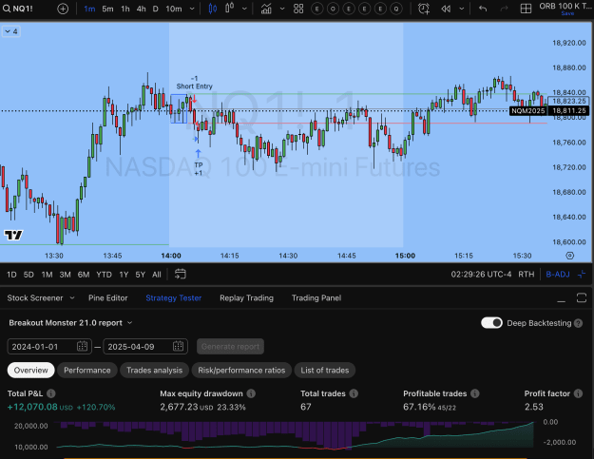594x459 pixels.
Task: Toggle B-ADJ back adjustment
Action: click(558, 275)
